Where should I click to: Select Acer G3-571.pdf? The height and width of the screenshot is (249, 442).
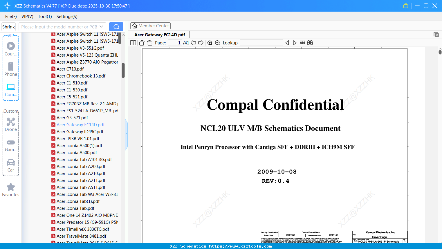(70, 118)
